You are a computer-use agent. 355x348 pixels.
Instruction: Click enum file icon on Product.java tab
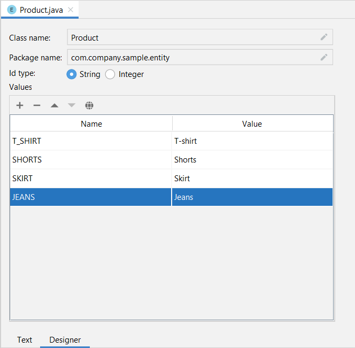tap(12, 10)
